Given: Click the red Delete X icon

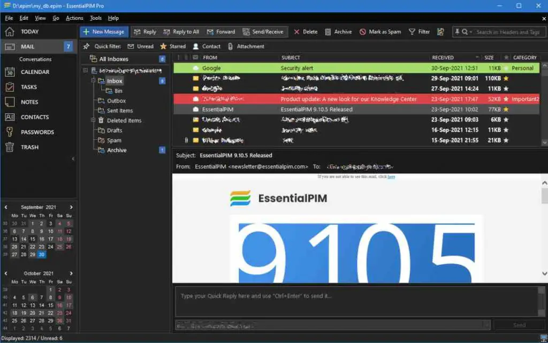Looking at the screenshot, I should 296,32.
